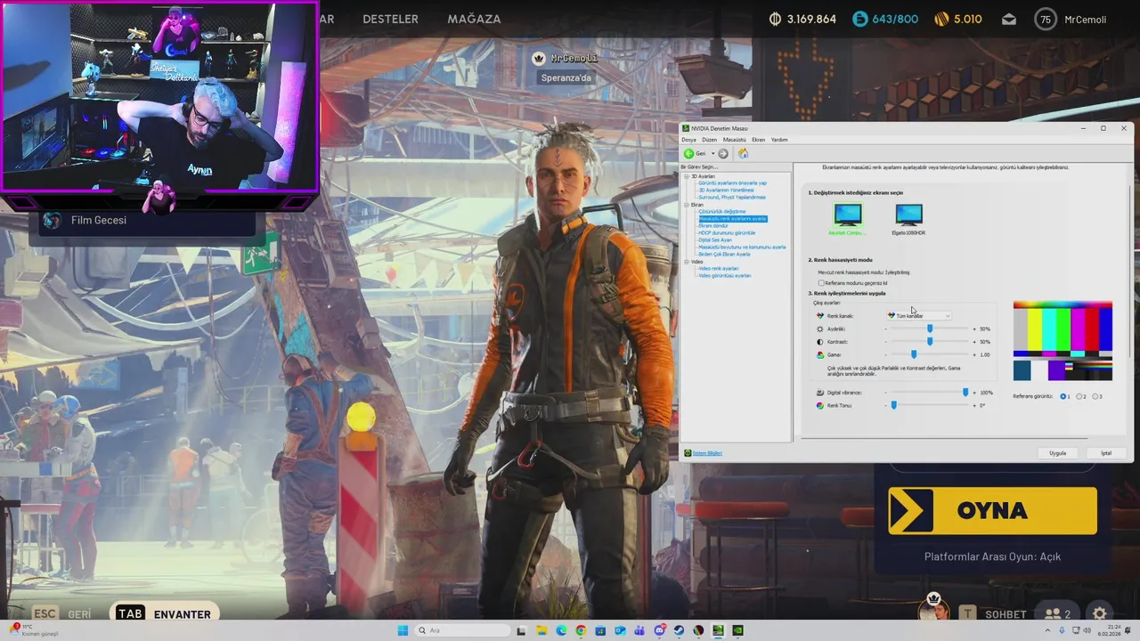Collapse the 3D Ayarları tree node
Screen dimensions: 1140x641
point(687,176)
